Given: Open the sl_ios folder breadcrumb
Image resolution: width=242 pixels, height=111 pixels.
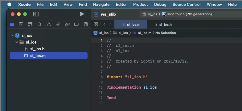Looking at the screenshot, I should pos(120,33).
